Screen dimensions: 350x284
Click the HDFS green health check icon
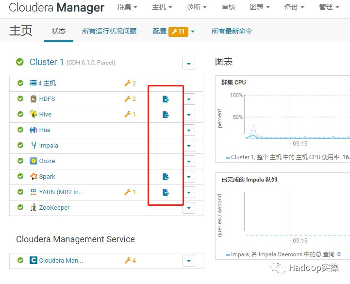tap(20, 99)
